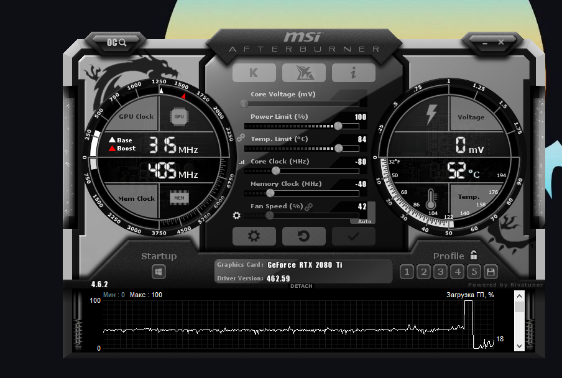Viewport: 562px width, 378px height.
Task: Click the Kombustor K button
Action: (x=254, y=73)
